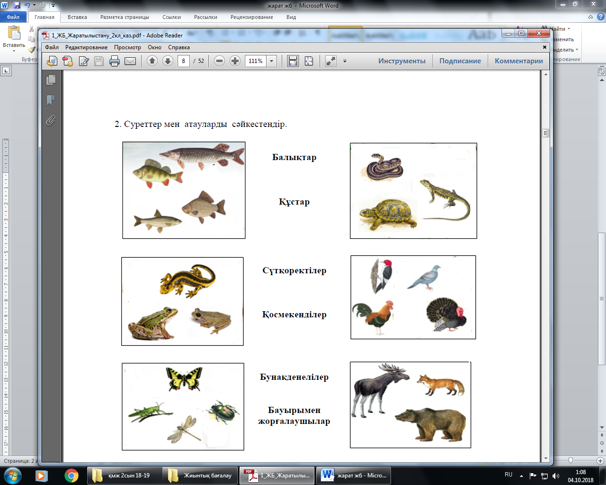Expand Reader toolbar extra options arrow
606x485 pixels.
click(x=345, y=61)
